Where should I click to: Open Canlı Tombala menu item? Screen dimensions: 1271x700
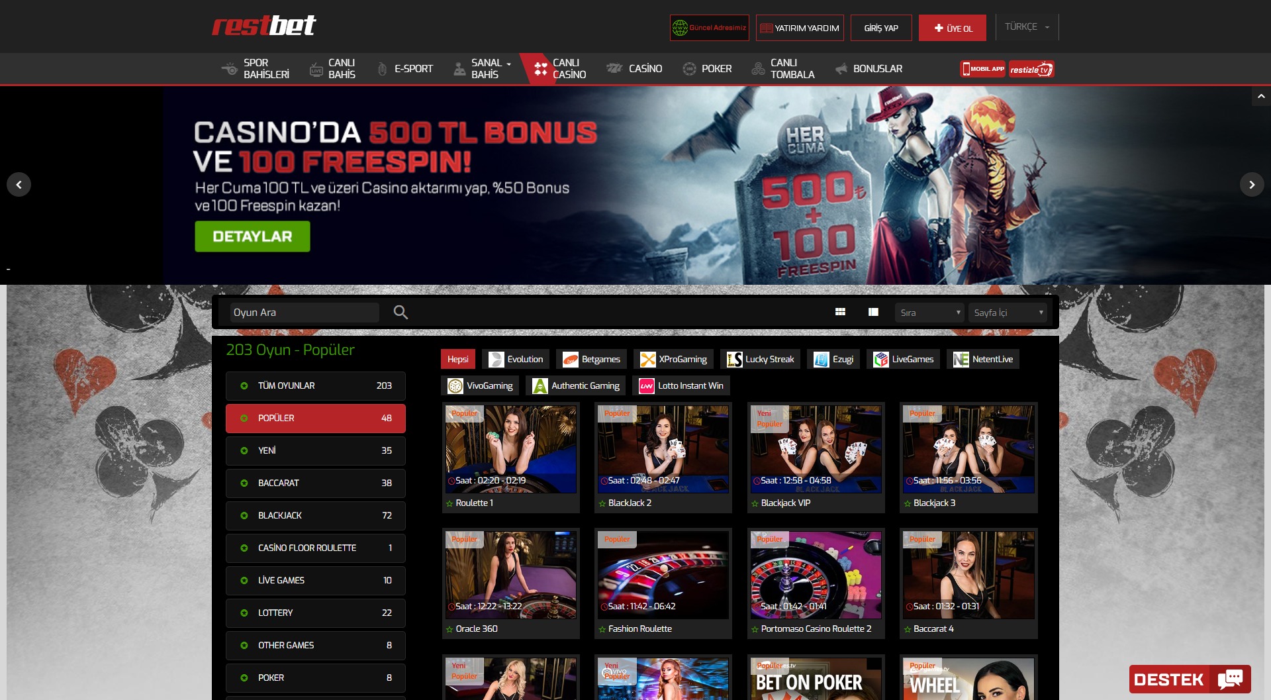783,69
